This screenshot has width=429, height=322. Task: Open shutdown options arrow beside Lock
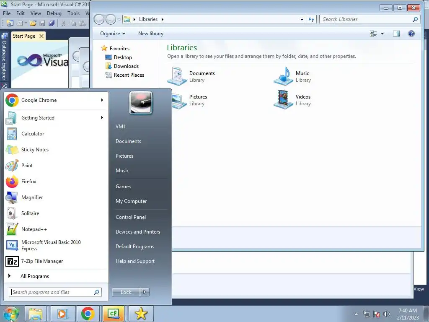[145, 292]
